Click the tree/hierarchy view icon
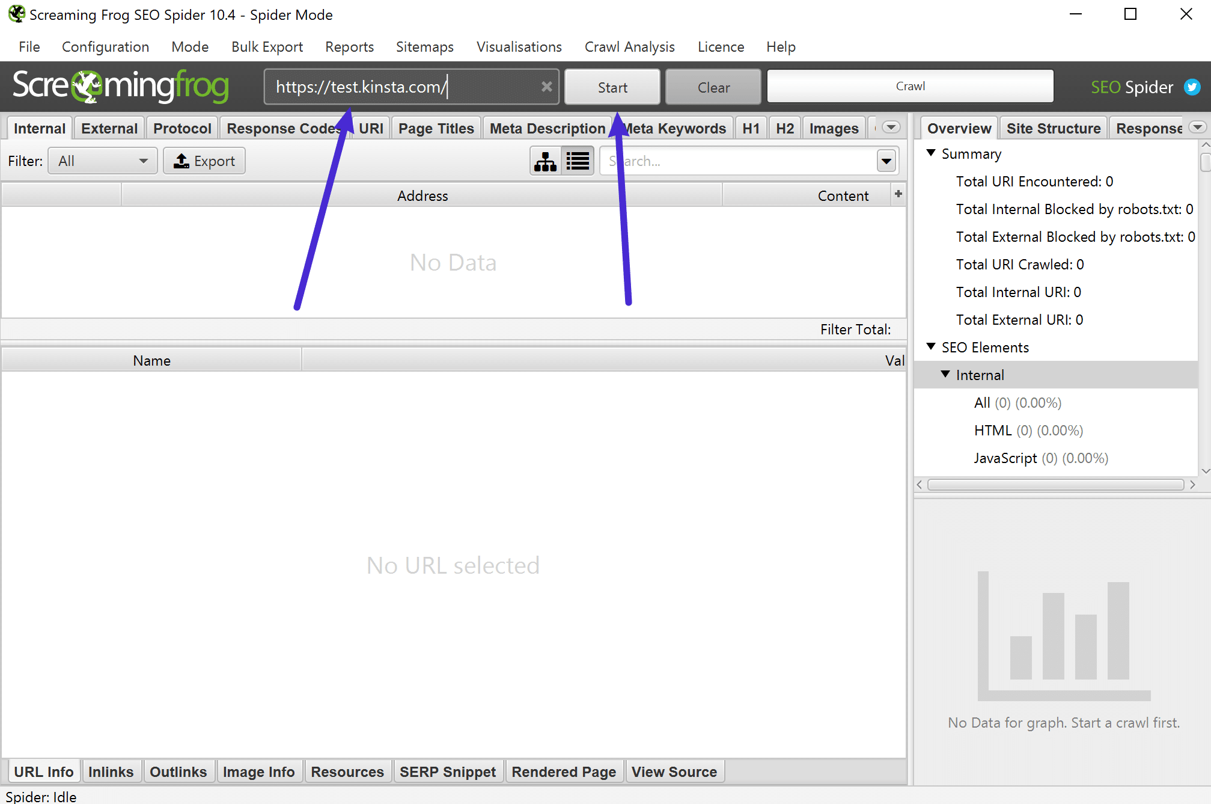Screen dimensions: 1211x804 coord(548,162)
